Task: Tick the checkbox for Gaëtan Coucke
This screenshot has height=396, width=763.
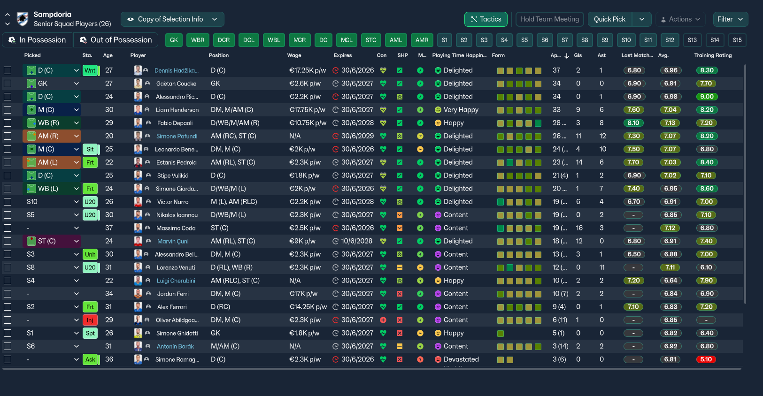Action: [x=8, y=84]
